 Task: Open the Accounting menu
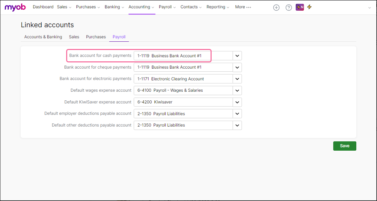coord(141,7)
